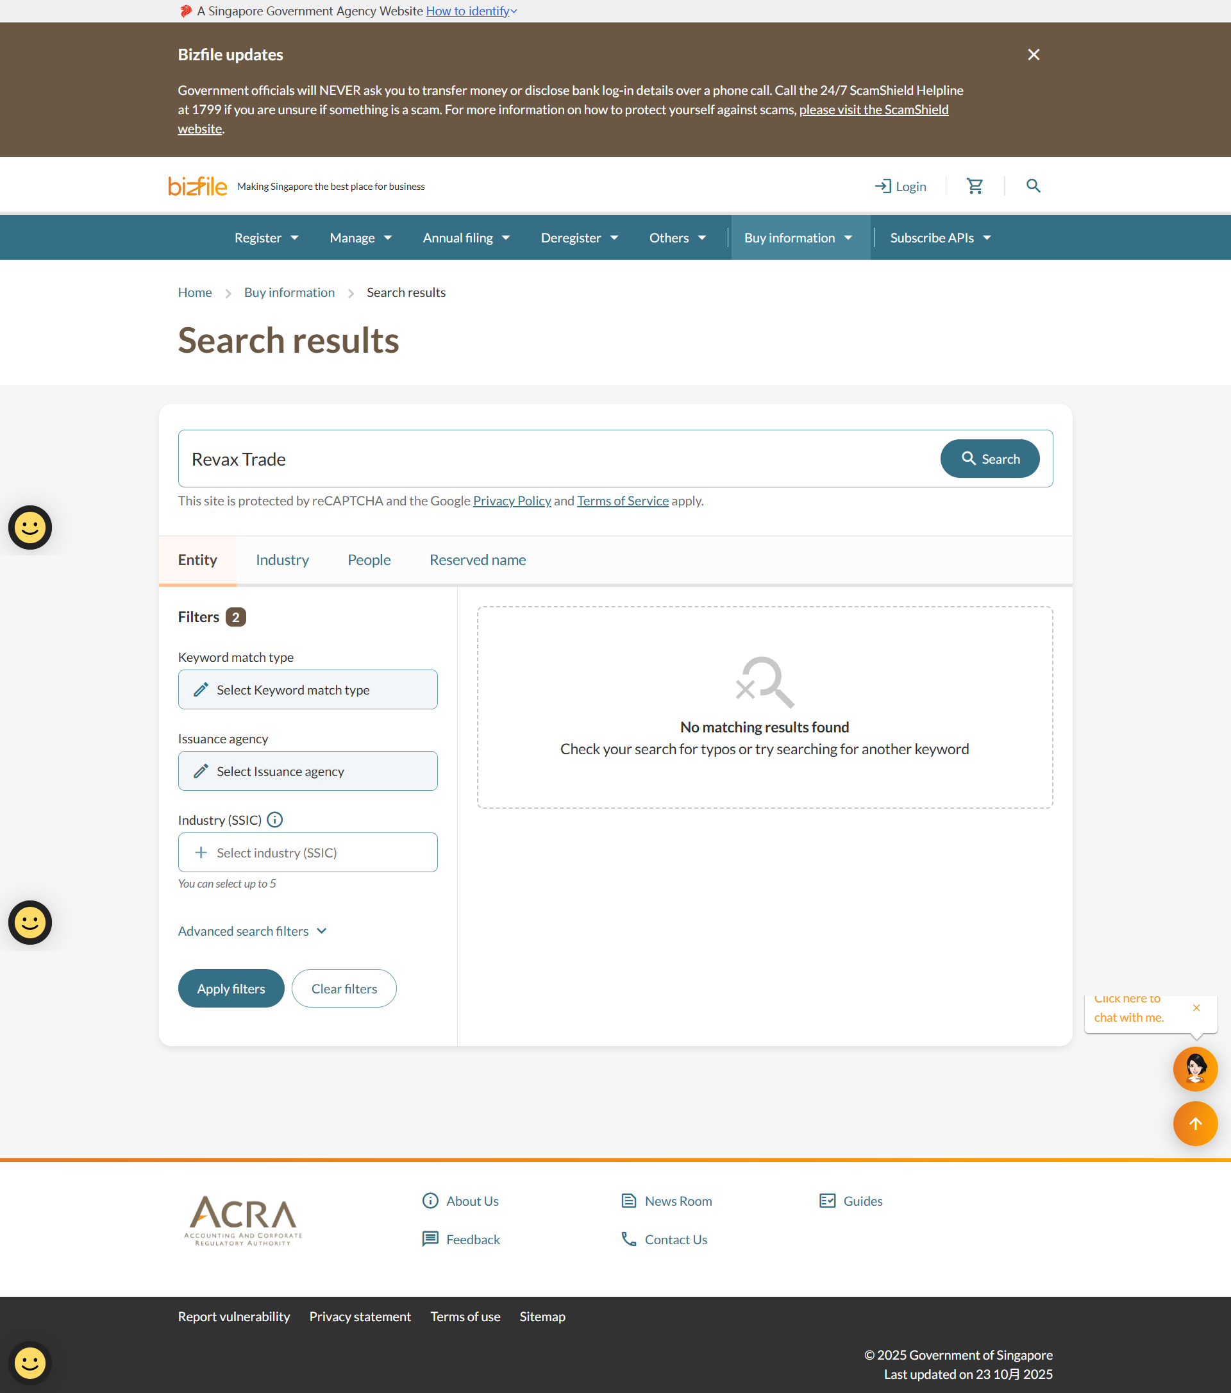The image size is (1231, 1393).
Task: Close the Bizfile updates banner
Action: pyautogui.click(x=1034, y=55)
